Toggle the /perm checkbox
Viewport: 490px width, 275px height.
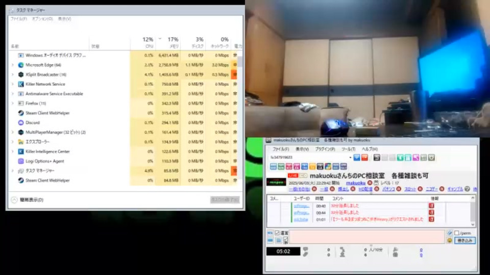(457, 233)
